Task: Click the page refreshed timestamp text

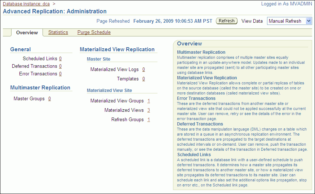Action: click(173, 21)
